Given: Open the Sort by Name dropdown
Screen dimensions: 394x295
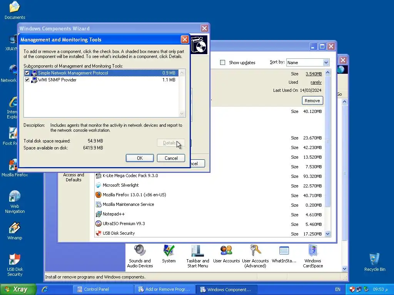Looking at the screenshot, I should tap(326, 63).
